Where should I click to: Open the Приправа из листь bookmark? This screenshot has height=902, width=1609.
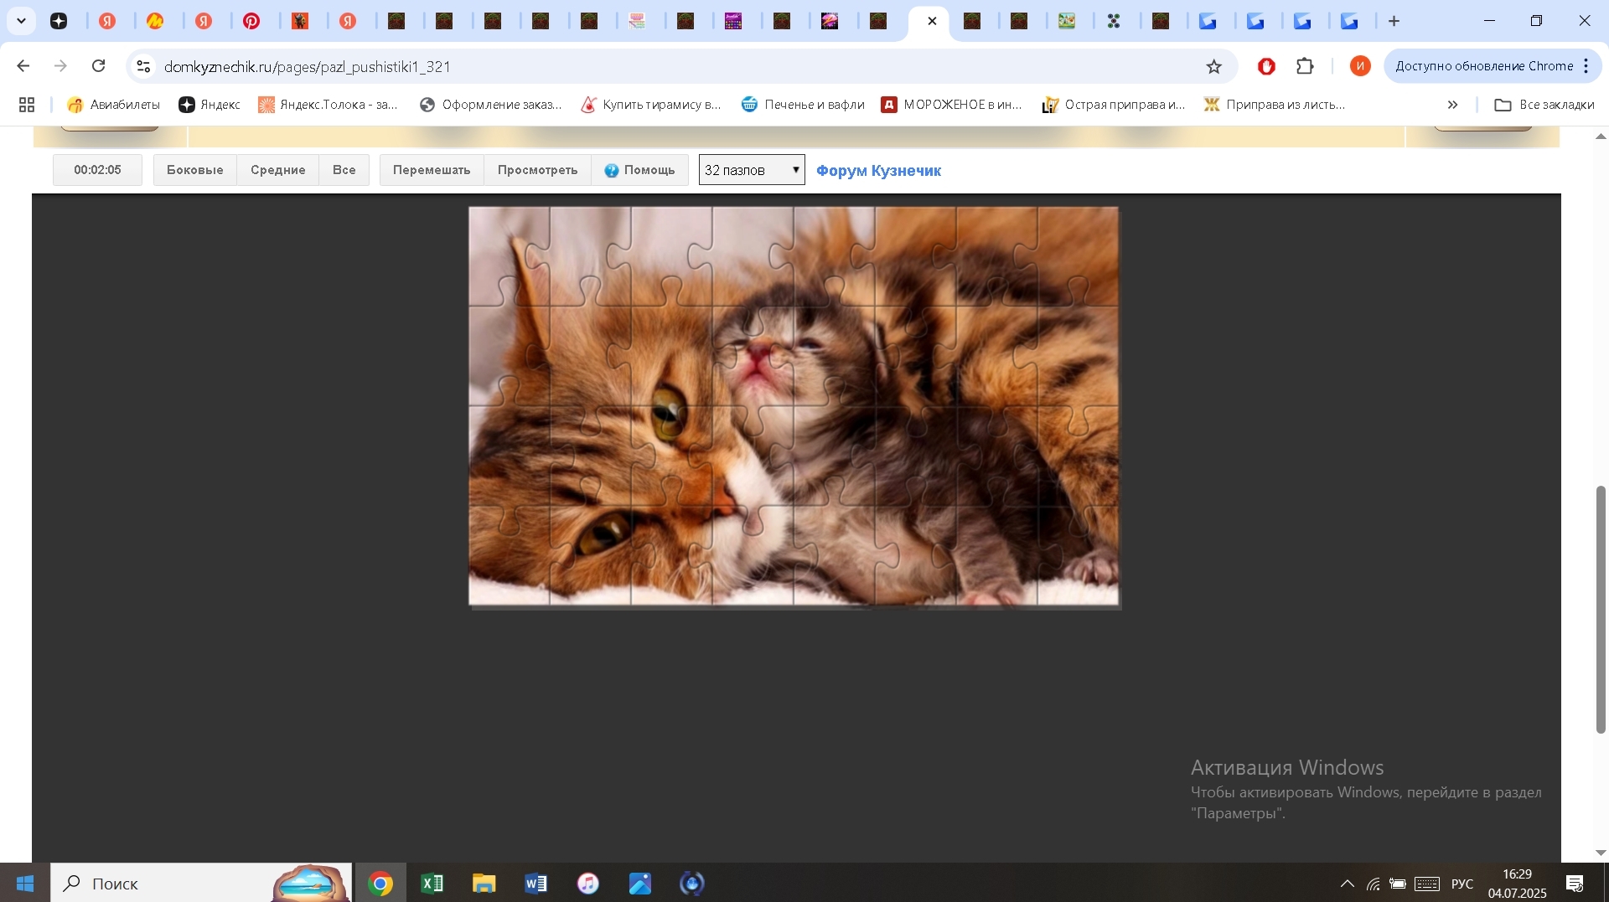point(1275,105)
